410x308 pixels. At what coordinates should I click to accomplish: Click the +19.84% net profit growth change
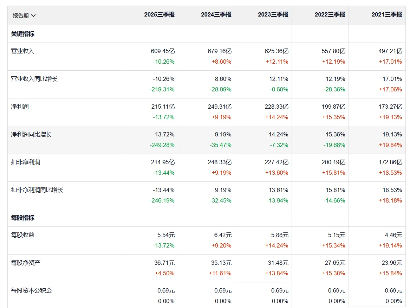390,145
